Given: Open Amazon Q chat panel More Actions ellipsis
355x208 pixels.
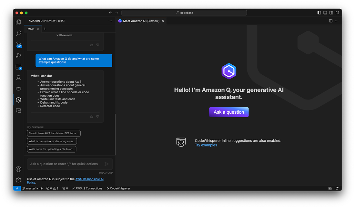Looking at the screenshot, I should point(110,21).
